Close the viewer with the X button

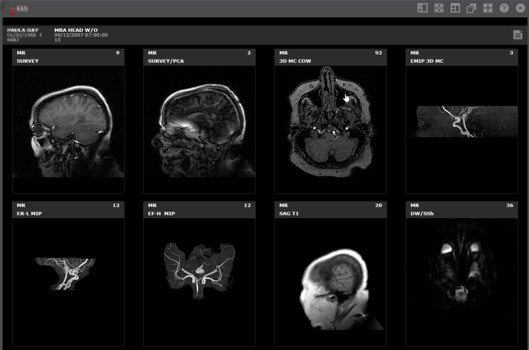tap(520, 8)
